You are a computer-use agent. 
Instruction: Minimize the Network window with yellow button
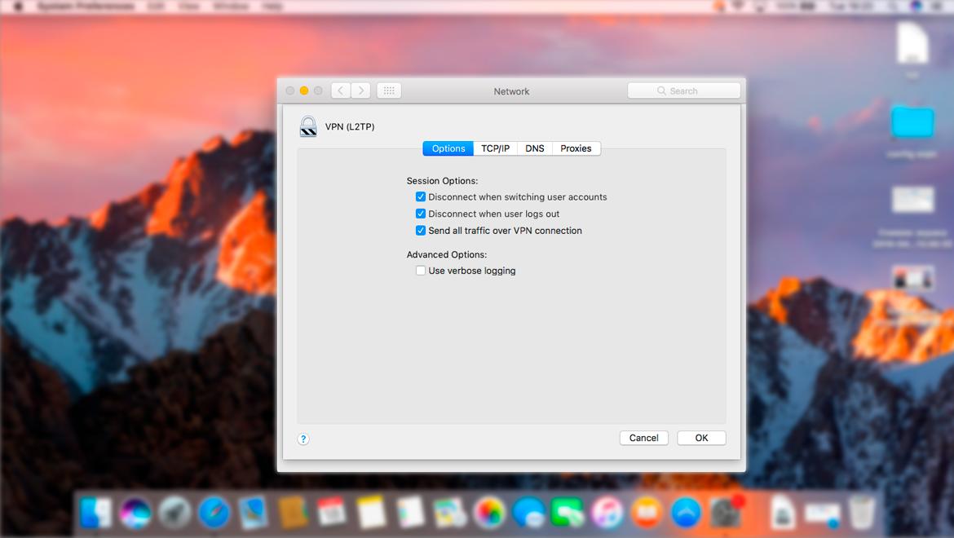tap(304, 90)
